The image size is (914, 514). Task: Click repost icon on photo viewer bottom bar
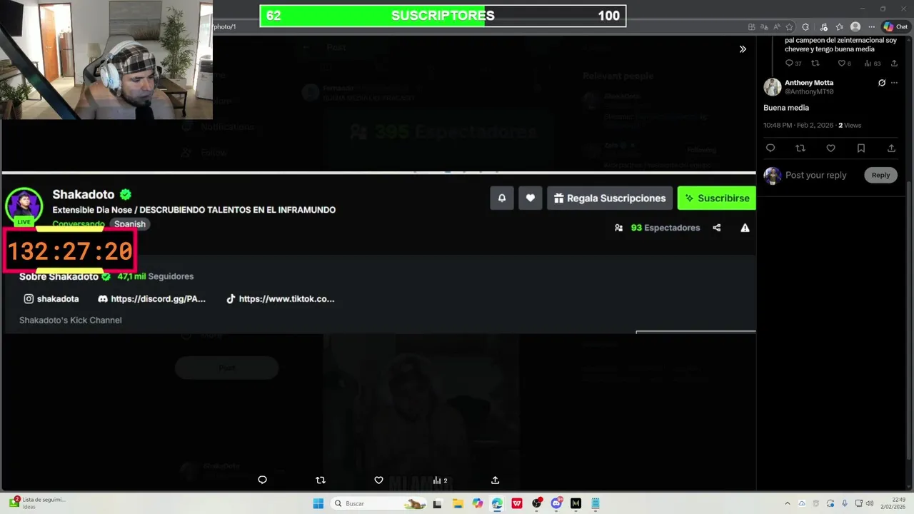[x=321, y=480]
